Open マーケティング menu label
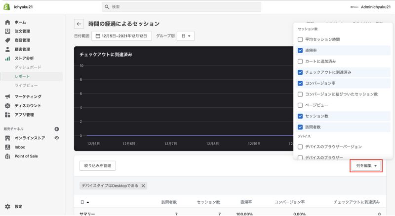This screenshot has height=216, width=395. (x=28, y=96)
